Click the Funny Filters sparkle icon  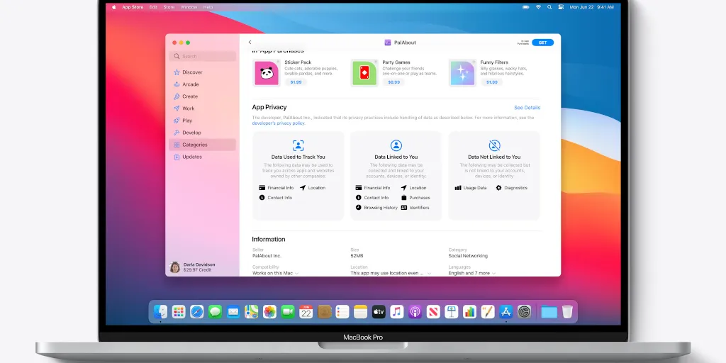pos(462,73)
